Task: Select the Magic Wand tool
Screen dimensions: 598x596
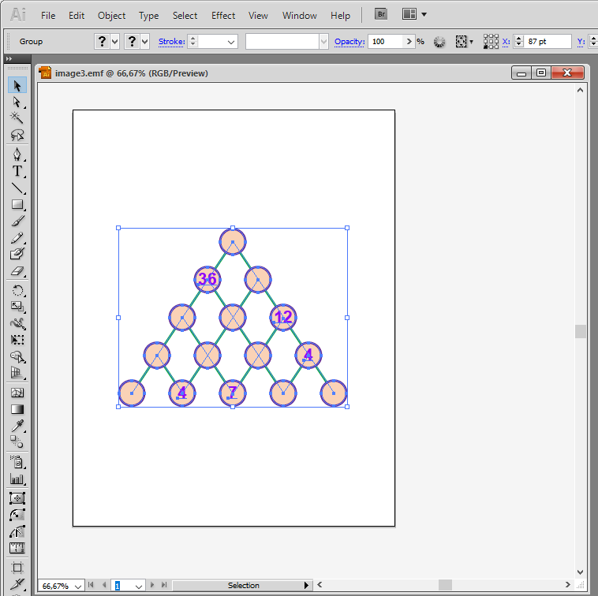Action: 17,117
